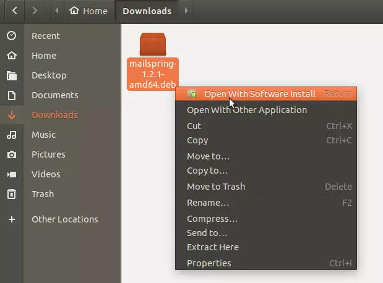
Task: Select Cut from the context menu
Action: tap(266, 126)
